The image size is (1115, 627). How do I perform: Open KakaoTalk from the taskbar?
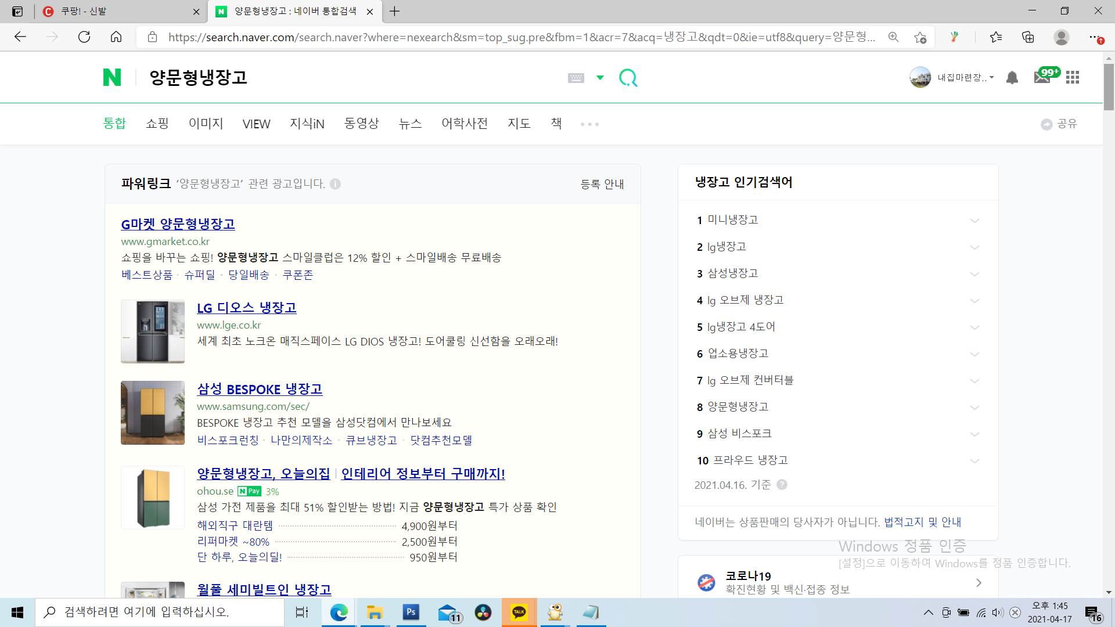click(519, 612)
